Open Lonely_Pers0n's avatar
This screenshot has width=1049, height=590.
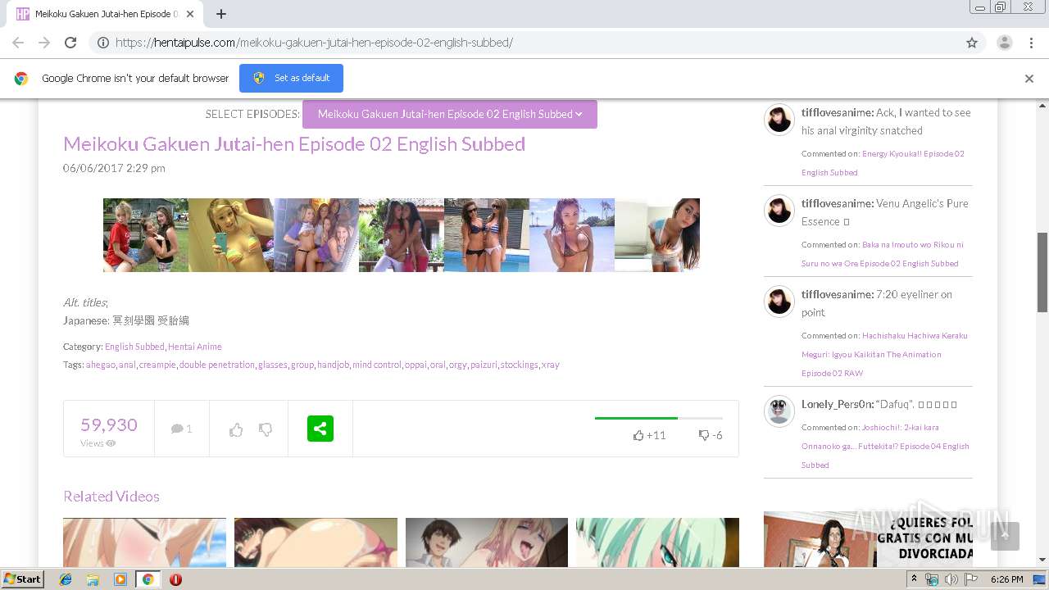(x=779, y=411)
